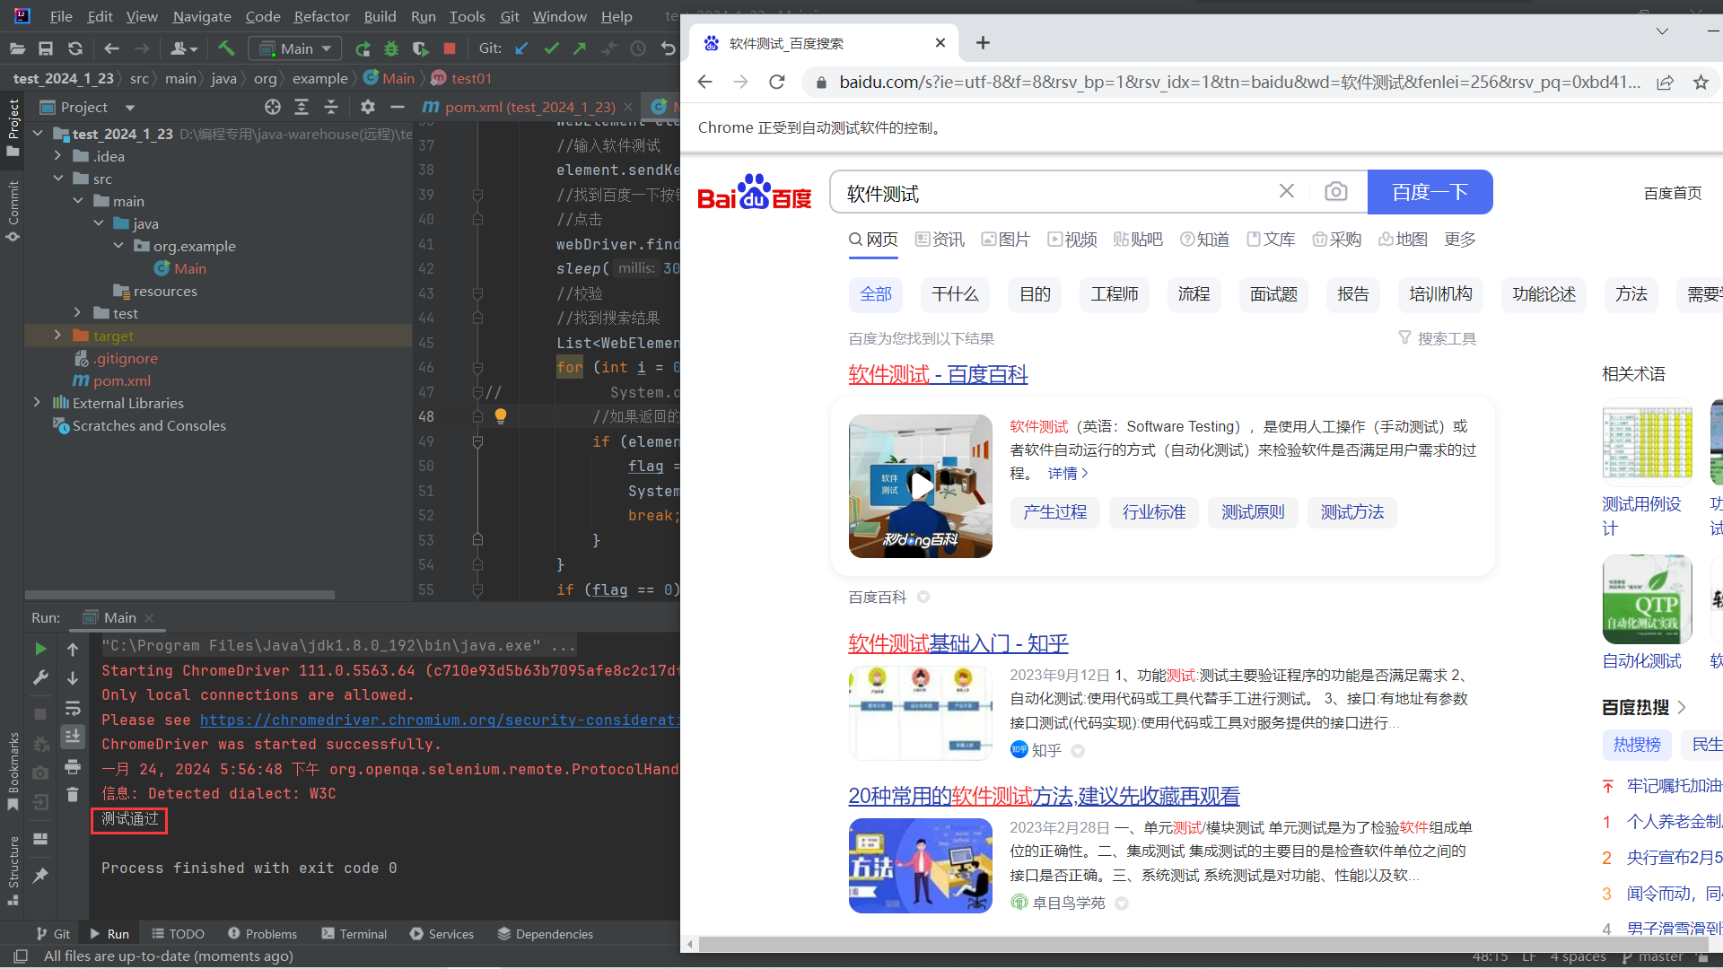Image resolution: width=1723 pixels, height=969 pixels.
Task: Expand the test folder under src
Action: pos(78,312)
